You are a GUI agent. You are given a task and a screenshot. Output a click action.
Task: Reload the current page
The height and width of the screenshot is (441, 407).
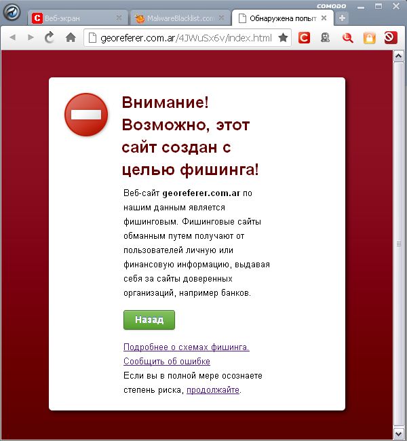[x=50, y=38]
